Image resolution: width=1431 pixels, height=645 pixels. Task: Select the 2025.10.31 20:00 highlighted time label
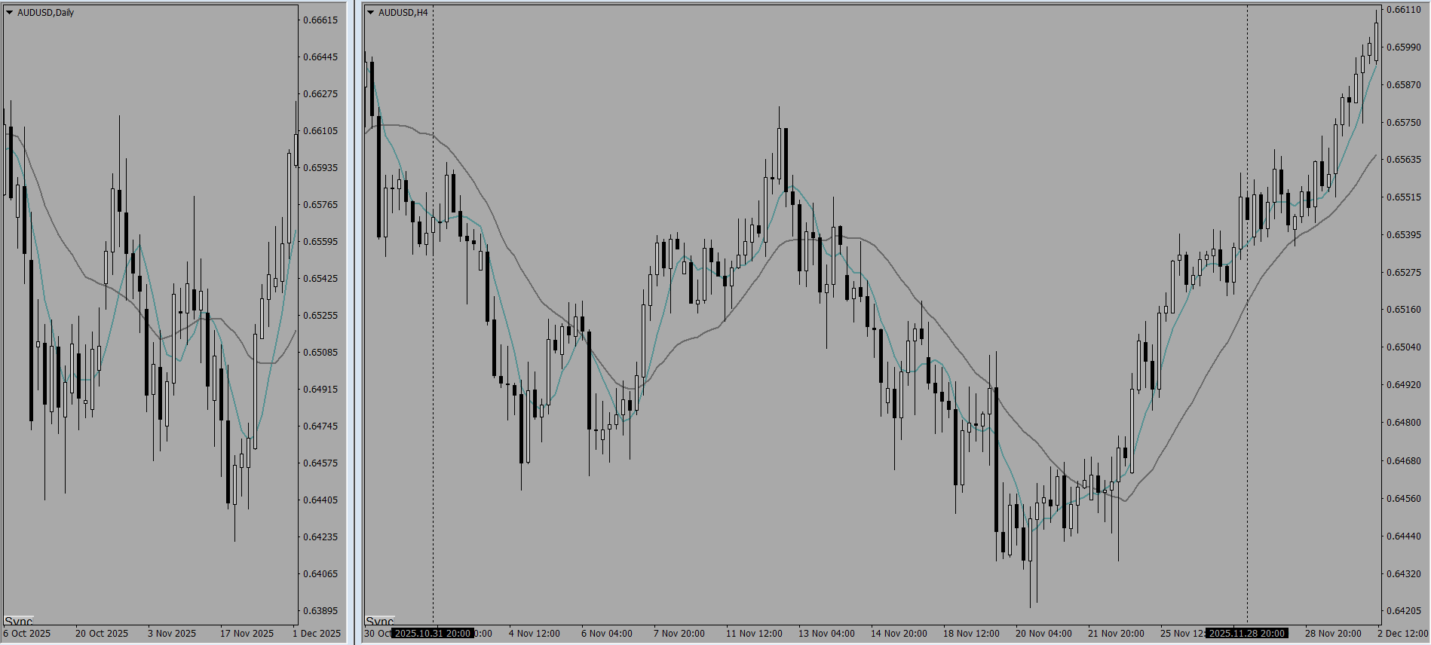point(433,633)
